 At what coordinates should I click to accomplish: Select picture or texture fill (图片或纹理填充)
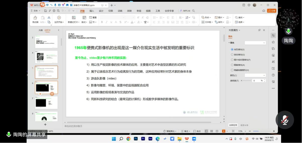[x=232, y=60]
